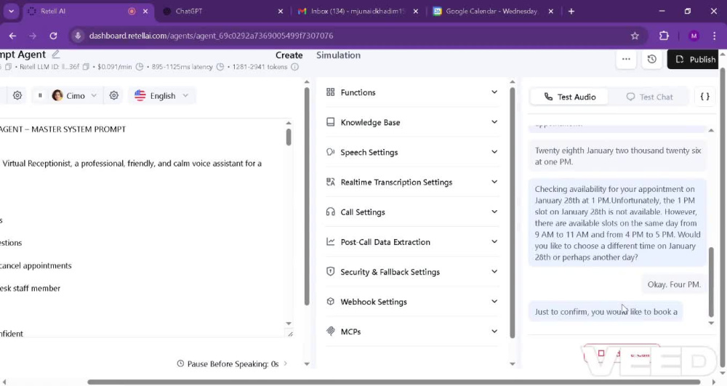The height and width of the screenshot is (386, 727).
Task: Click the Realtime Transcription Settings icon
Action: click(x=330, y=182)
